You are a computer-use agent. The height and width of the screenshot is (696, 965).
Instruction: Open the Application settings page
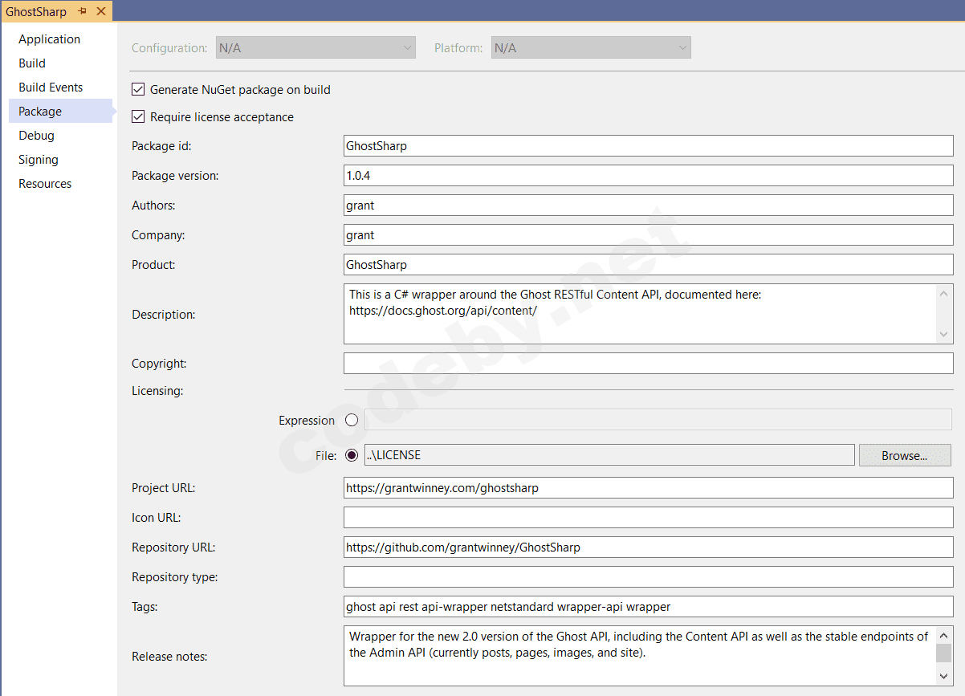click(49, 39)
